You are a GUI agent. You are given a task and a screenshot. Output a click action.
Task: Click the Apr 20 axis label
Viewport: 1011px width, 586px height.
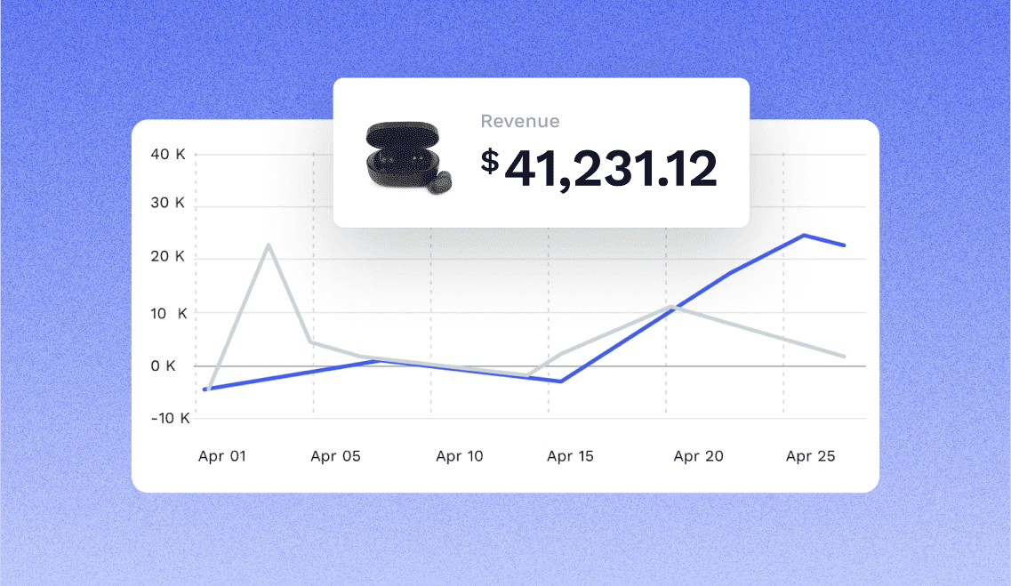pos(698,455)
